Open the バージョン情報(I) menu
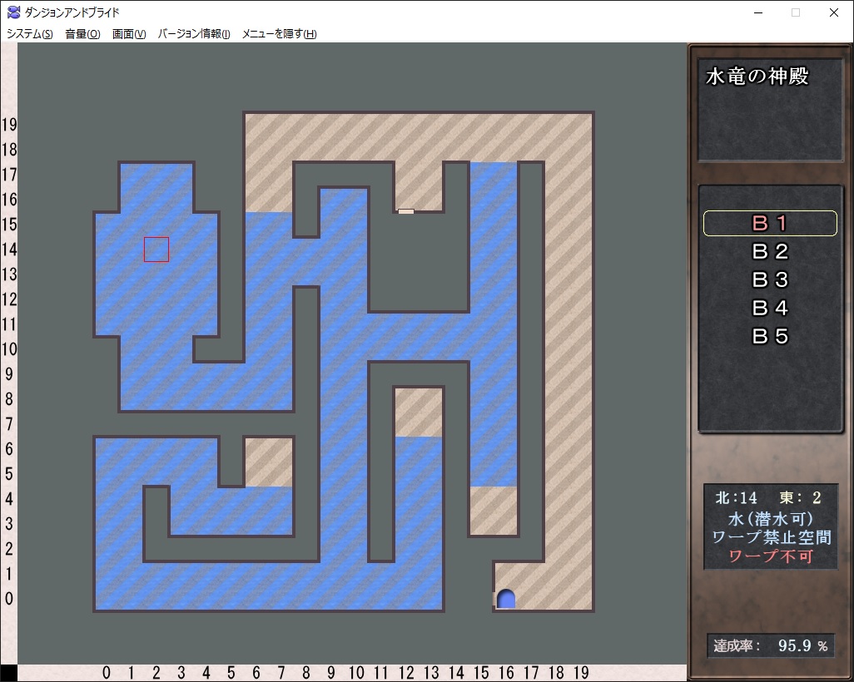The height and width of the screenshot is (682, 854). tap(194, 34)
